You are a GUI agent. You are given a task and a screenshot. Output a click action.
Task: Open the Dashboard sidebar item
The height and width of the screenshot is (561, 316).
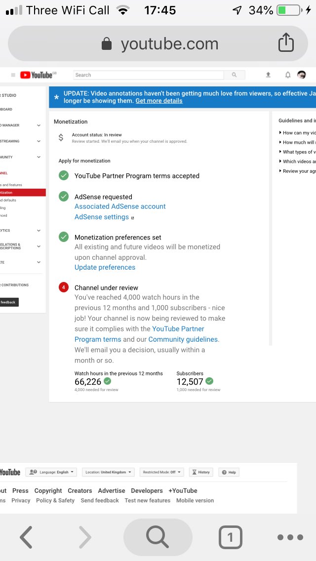pos(6,109)
